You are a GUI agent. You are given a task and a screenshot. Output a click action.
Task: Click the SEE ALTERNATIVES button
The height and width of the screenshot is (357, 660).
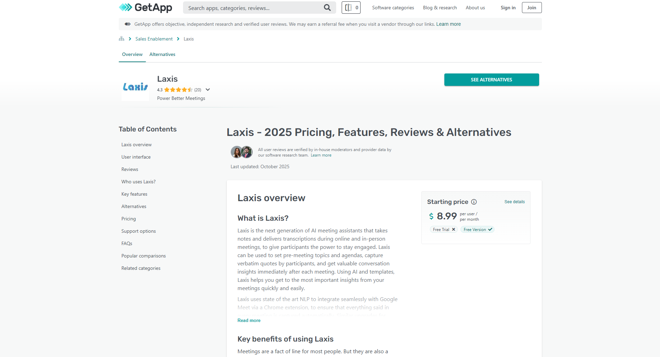pyautogui.click(x=491, y=79)
